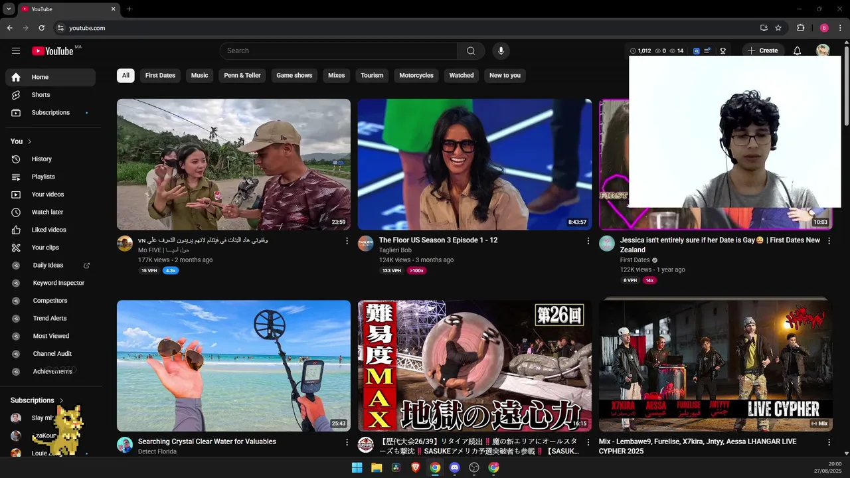The height and width of the screenshot is (478, 850).
Task: Open Liked videos list
Action: click(50, 230)
